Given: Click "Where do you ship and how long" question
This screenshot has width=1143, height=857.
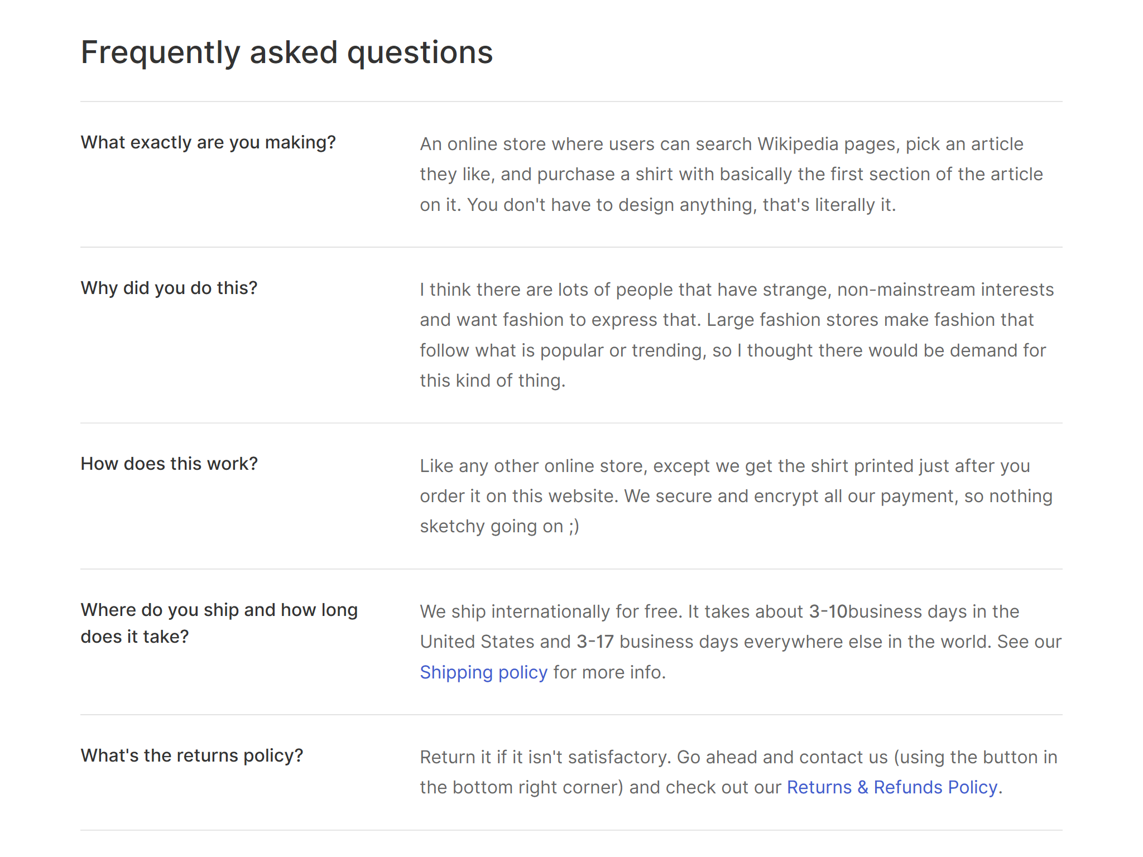Looking at the screenshot, I should [219, 610].
